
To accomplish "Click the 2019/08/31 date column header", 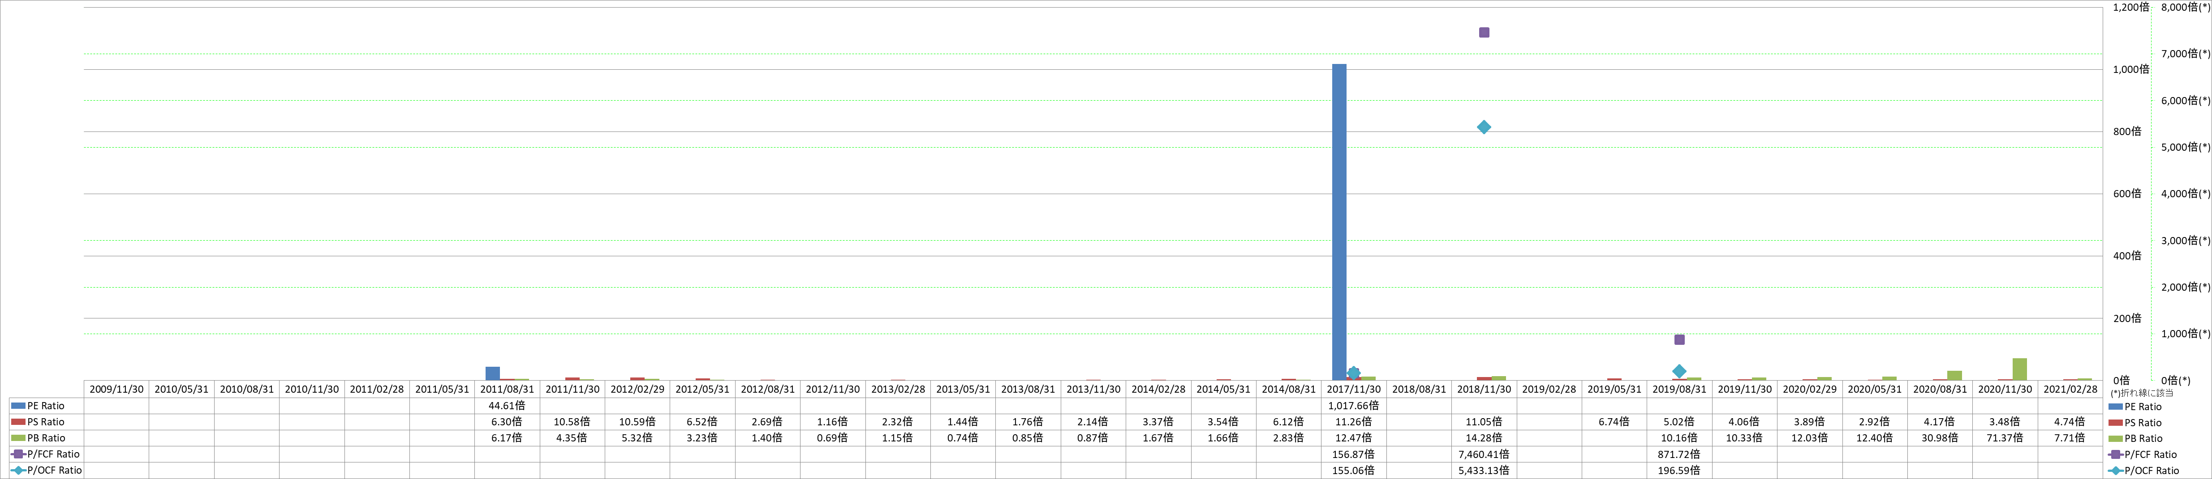I will click(1679, 389).
